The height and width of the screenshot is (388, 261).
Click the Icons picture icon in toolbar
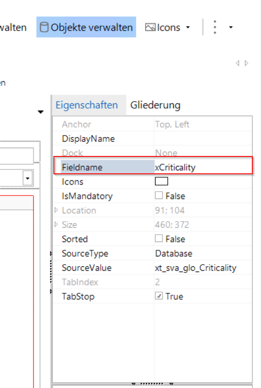tap(150, 27)
